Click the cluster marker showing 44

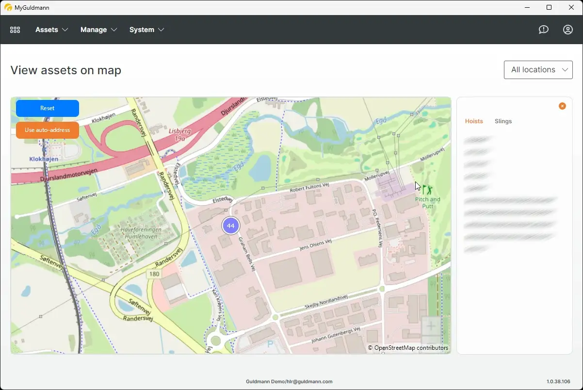(x=230, y=225)
